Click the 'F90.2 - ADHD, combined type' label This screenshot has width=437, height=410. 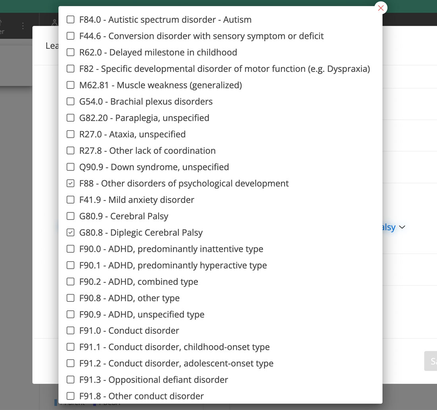[x=139, y=282]
